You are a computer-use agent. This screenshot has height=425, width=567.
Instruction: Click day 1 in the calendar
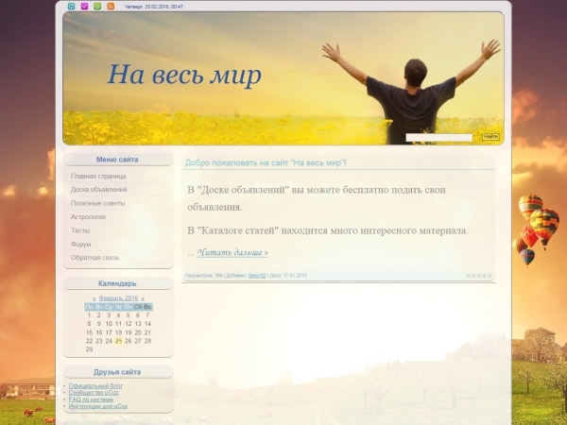pyautogui.click(x=89, y=315)
